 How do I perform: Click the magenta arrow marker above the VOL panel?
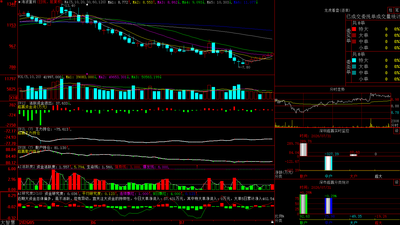(x=87, y=74)
